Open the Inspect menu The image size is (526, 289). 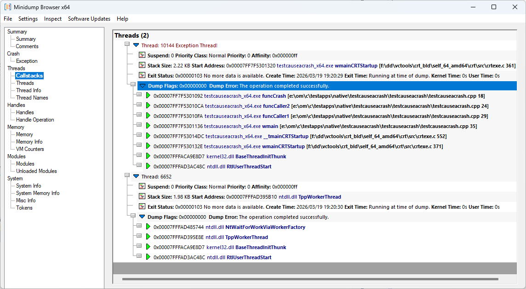53,19
